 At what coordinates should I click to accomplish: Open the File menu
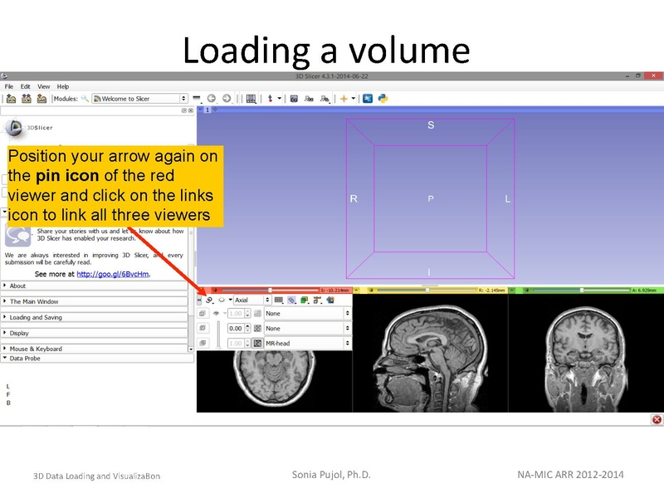pyautogui.click(x=9, y=86)
